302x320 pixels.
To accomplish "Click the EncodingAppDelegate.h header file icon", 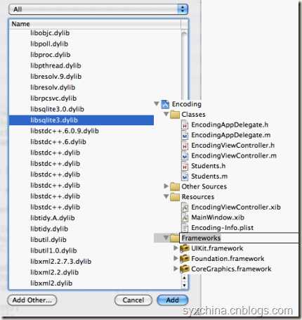I will coord(185,125).
